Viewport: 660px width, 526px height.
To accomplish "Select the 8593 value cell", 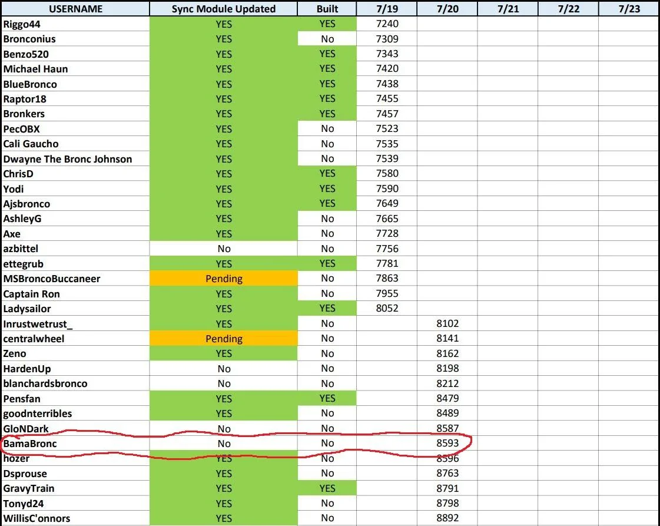I will (447, 444).
